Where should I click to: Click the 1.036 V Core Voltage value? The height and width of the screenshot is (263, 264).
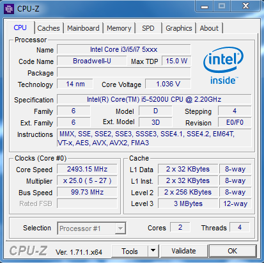point(168,84)
